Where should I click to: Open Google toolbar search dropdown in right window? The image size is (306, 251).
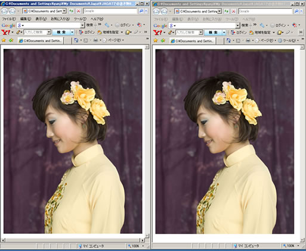tap(237, 26)
